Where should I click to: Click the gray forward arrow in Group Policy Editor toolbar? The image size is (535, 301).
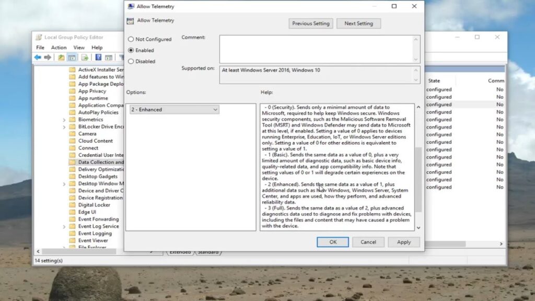[48, 57]
